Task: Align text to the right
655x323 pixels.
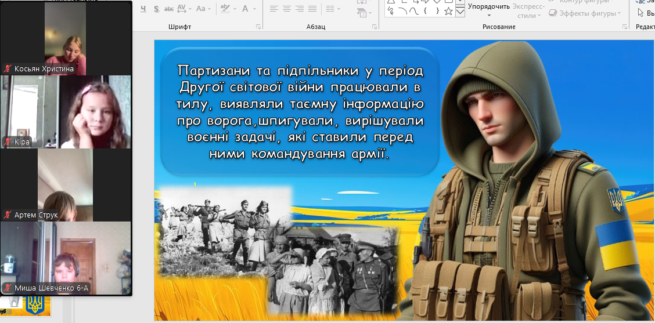Action: pos(300,9)
